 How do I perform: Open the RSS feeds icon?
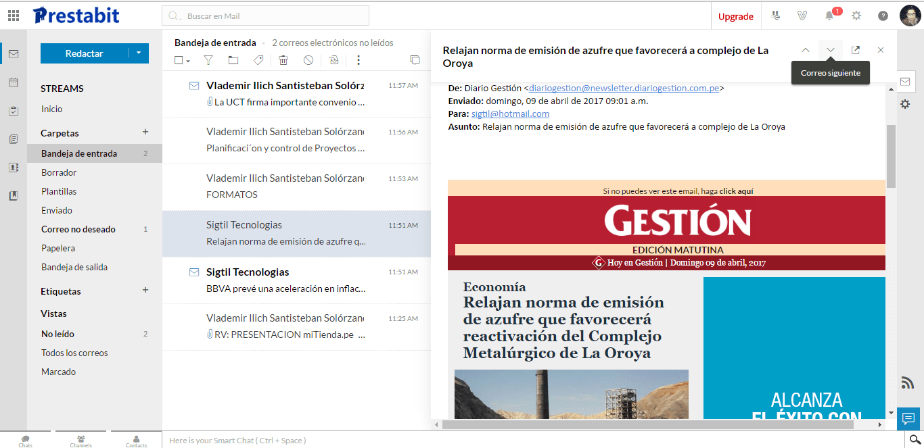pyautogui.click(x=908, y=383)
